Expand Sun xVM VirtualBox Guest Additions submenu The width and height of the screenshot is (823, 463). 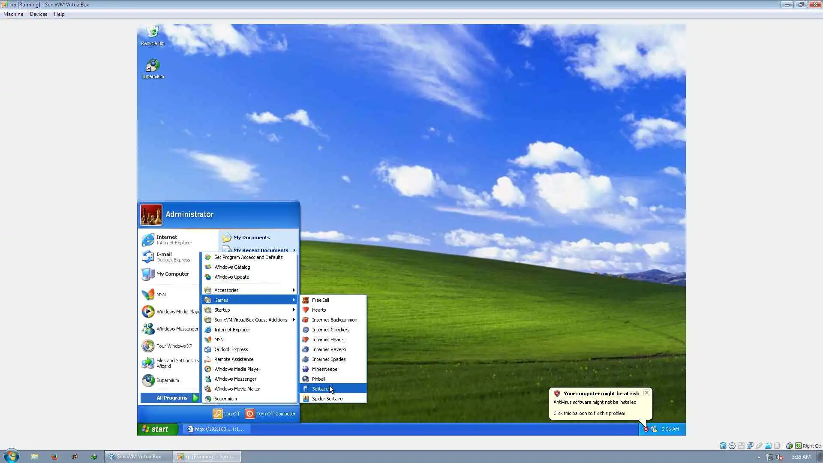pos(251,320)
